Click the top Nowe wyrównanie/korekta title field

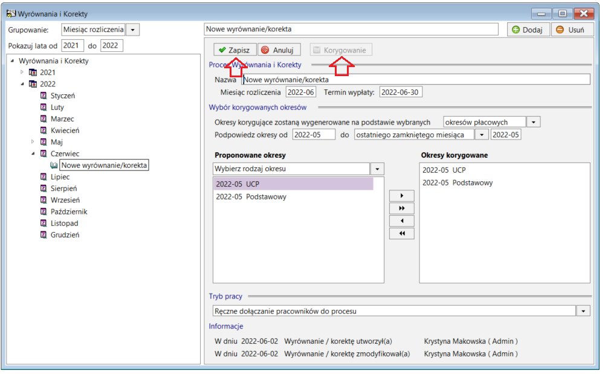coord(351,29)
